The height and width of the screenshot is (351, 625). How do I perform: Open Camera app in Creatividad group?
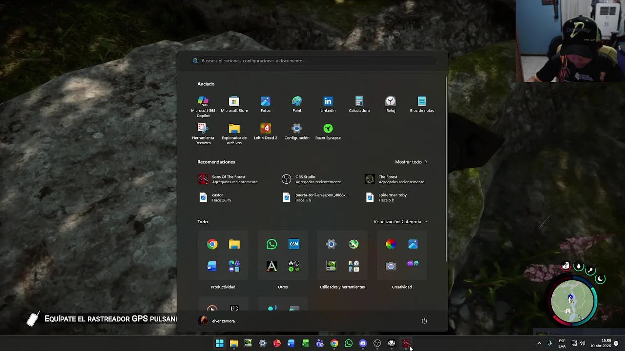point(391,266)
